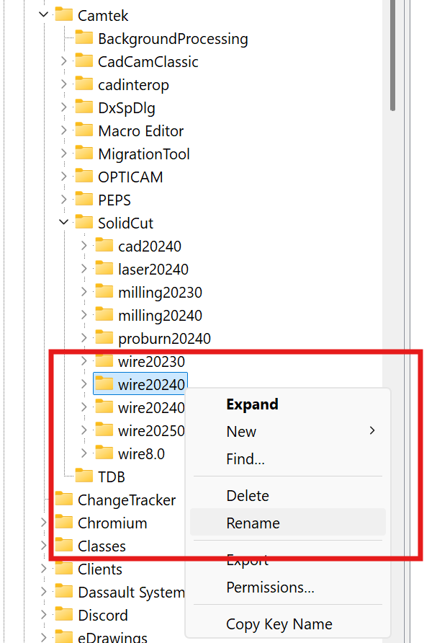Collapse the Camtek key chevron

pos(43,14)
